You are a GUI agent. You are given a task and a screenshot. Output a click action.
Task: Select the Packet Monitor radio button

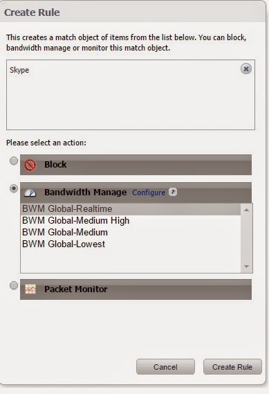tap(14, 285)
